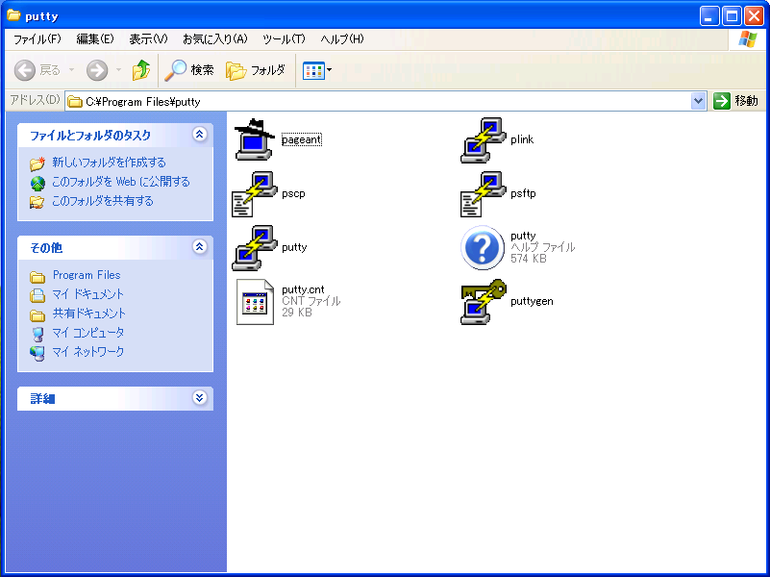Click the pageant file name label
Viewport: 770px width, 577px height.
pyautogui.click(x=301, y=140)
